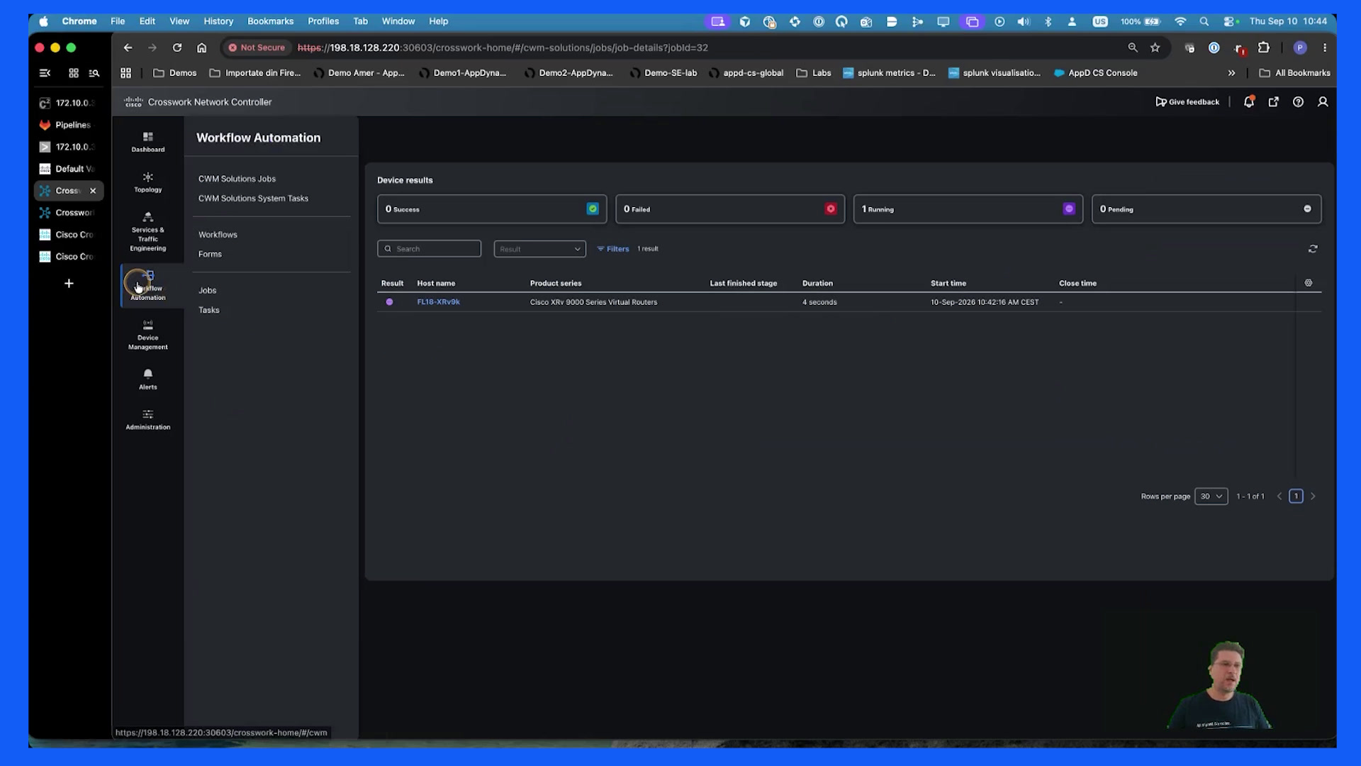Open table column settings gear

pos(1309,283)
